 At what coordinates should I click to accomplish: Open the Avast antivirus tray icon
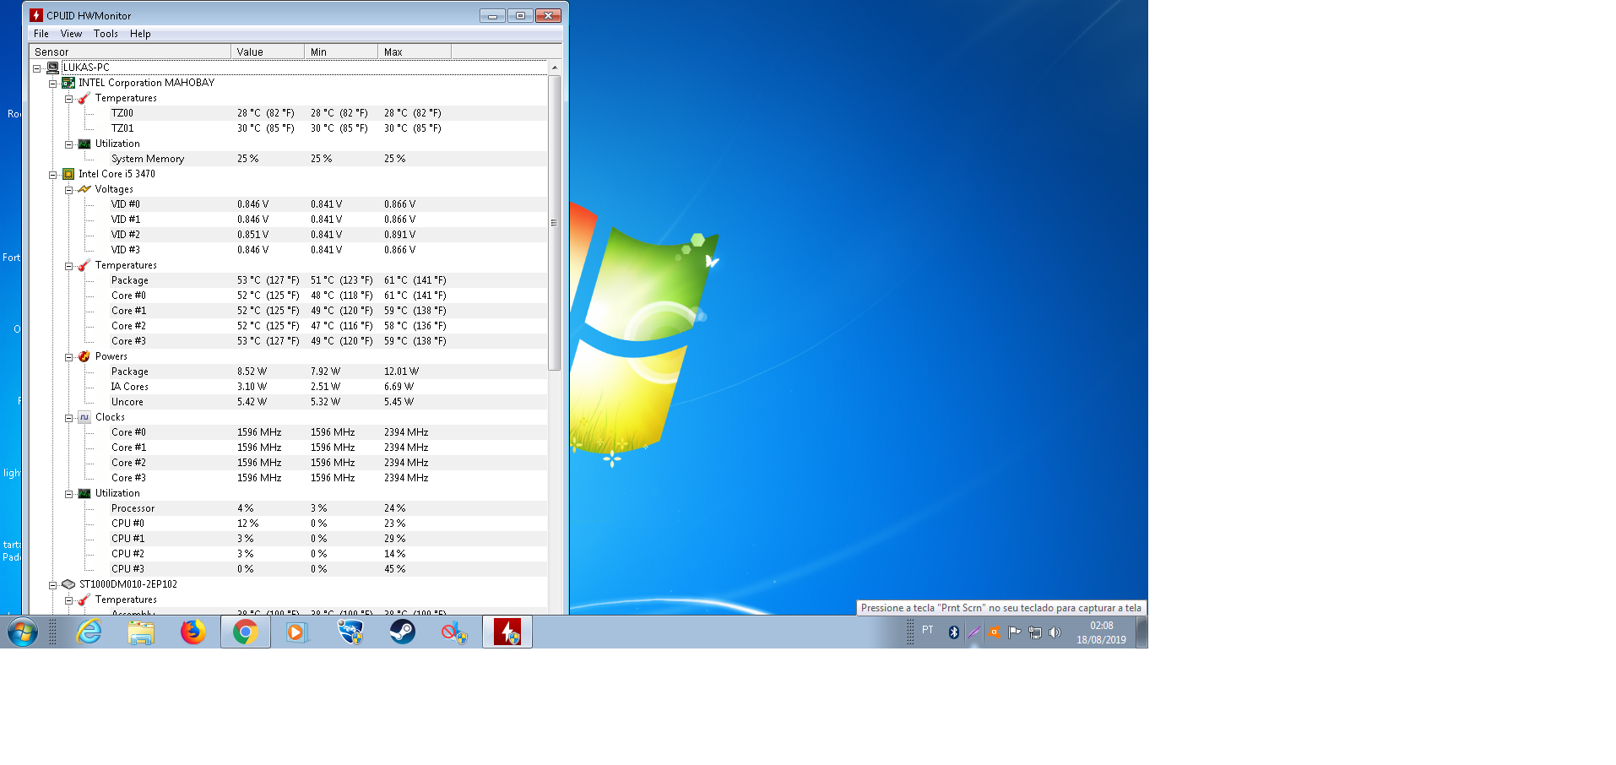pos(994,632)
